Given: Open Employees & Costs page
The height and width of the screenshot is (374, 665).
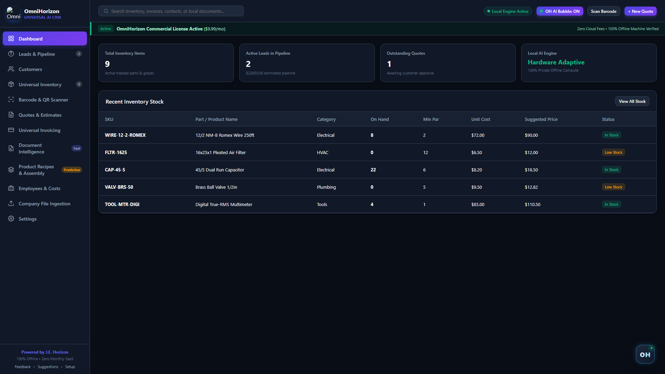Looking at the screenshot, I should click(45, 188).
